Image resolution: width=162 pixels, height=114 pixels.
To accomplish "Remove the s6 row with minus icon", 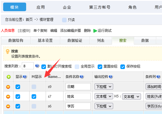I will coord(8,106).
